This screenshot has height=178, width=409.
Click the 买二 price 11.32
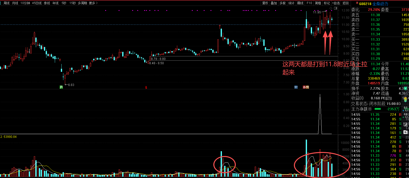click(x=375, y=44)
